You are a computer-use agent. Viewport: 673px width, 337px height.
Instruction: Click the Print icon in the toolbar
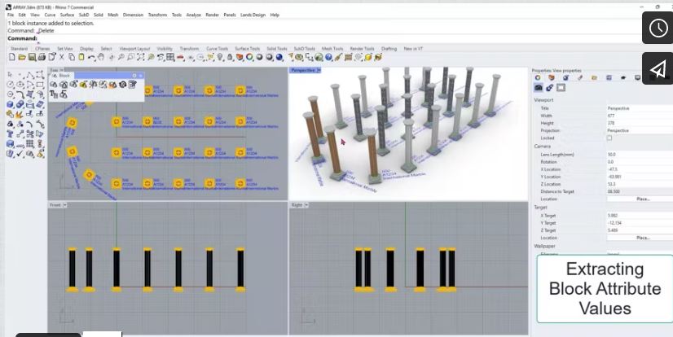pos(41,57)
